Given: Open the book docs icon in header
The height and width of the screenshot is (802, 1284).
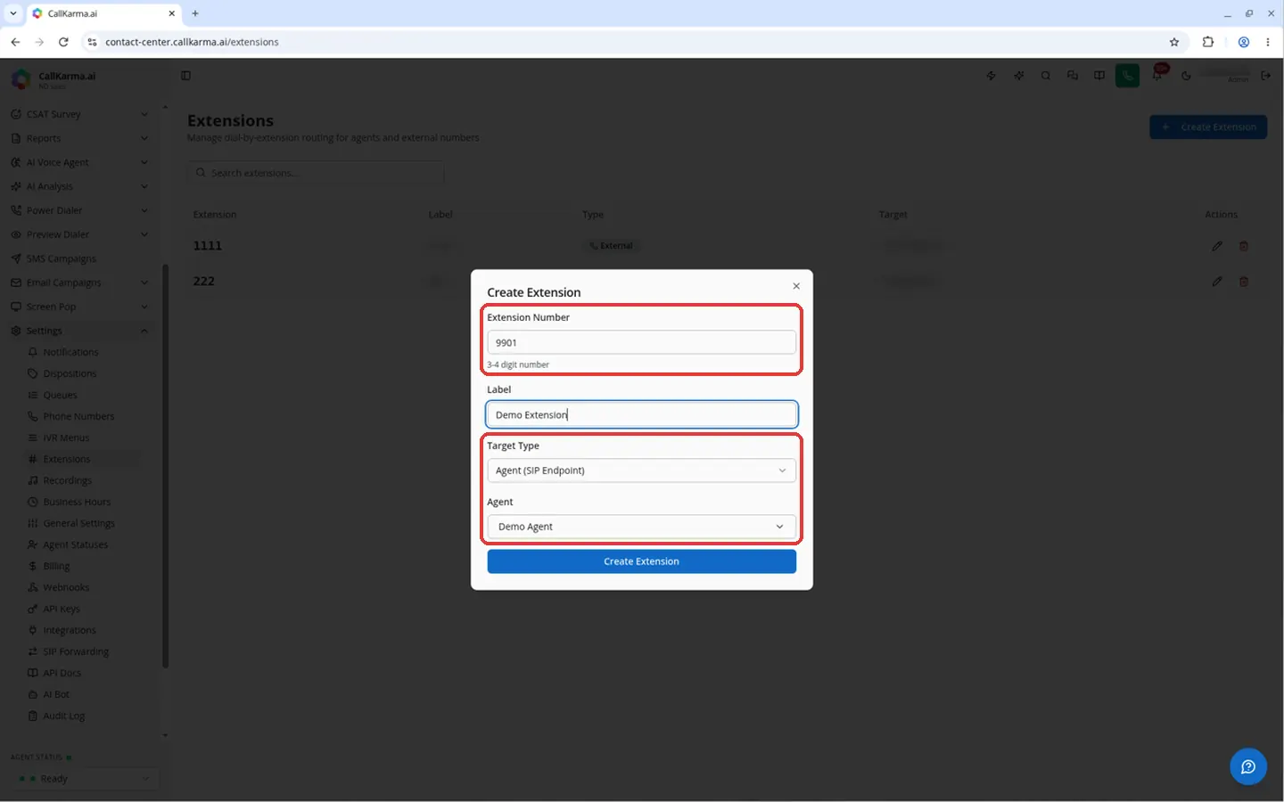Looking at the screenshot, I should click(1099, 76).
